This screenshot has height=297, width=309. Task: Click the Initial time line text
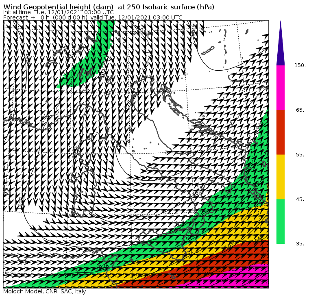point(59,13)
